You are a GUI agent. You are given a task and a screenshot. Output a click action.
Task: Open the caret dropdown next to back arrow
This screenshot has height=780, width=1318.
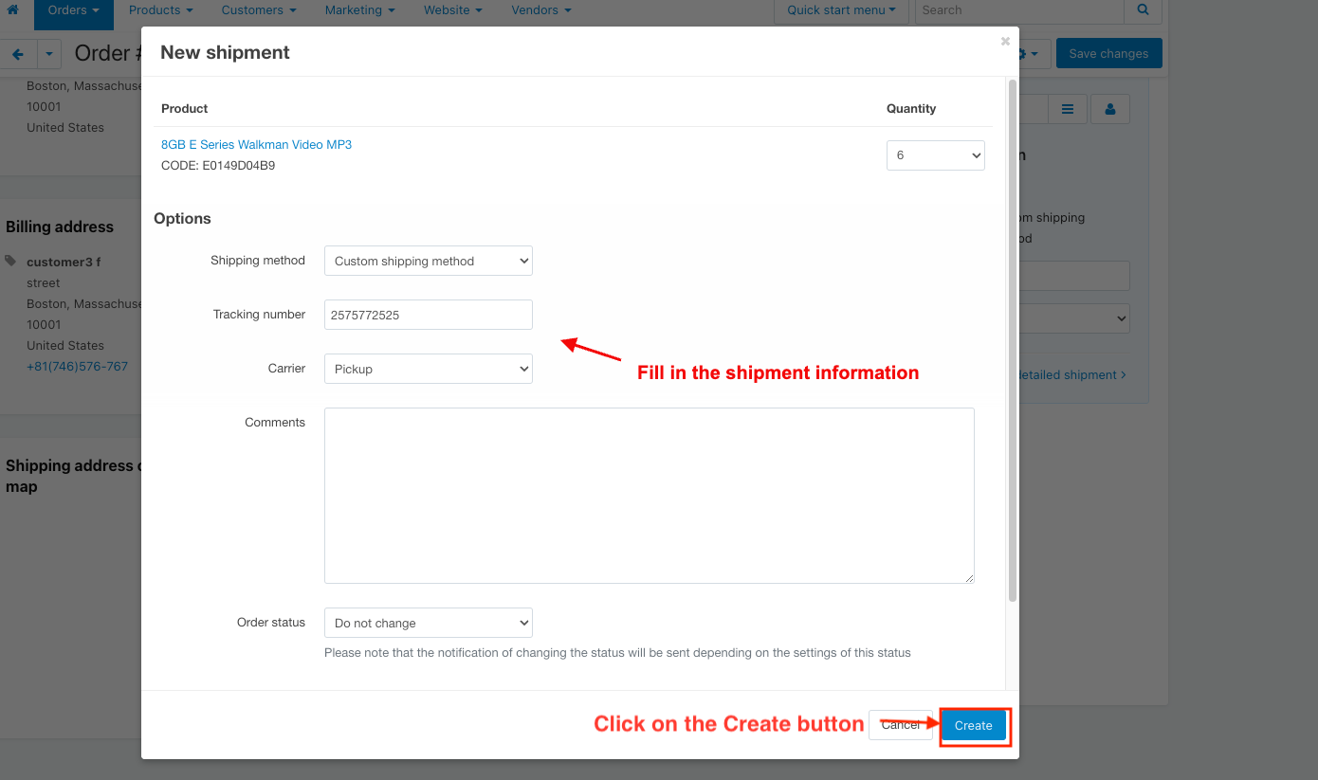(x=49, y=54)
